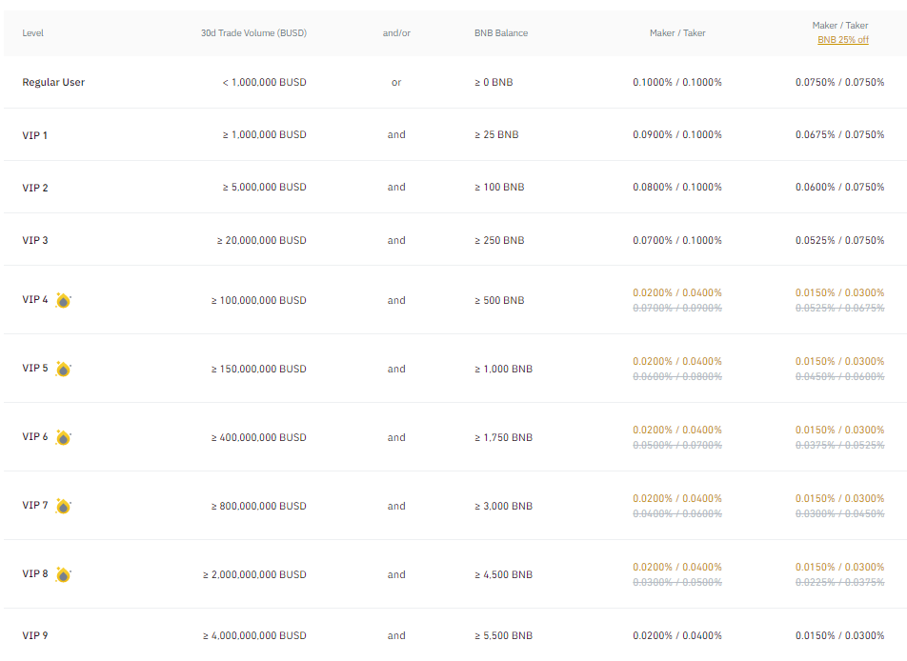Click the struck-through 0.0525% / 0.0675% fee
The image size is (907, 661).
[840, 309]
